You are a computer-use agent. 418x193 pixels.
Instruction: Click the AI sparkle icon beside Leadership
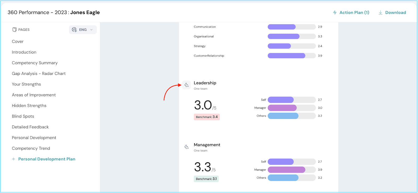pyautogui.click(x=187, y=85)
